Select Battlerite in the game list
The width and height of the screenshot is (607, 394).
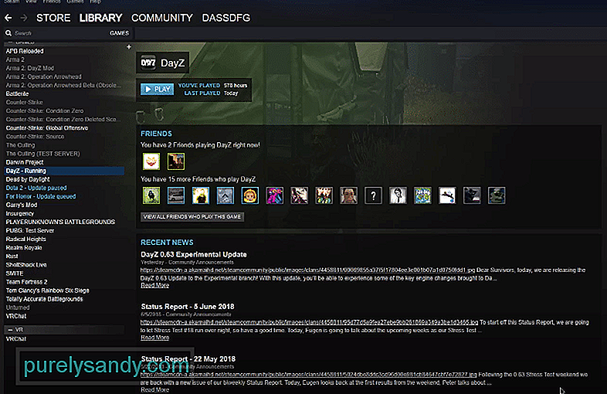click(17, 93)
